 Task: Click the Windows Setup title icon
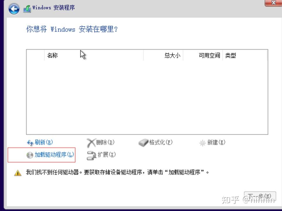click(27, 8)
